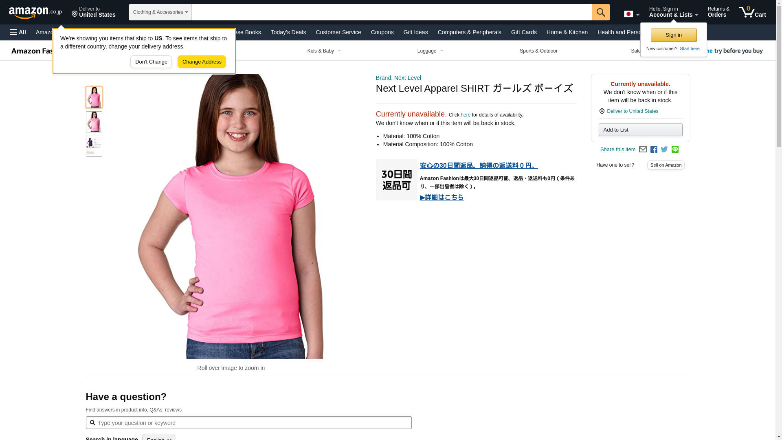Select the third product thumbnail image

(x=94, y=146)
